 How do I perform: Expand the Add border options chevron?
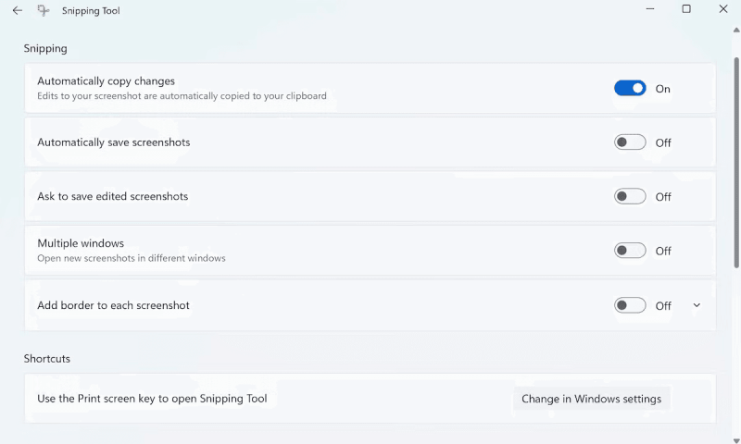click(x=697, y=305)
